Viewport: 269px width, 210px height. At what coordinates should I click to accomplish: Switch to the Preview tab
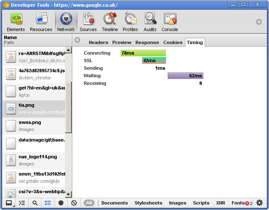121,42
